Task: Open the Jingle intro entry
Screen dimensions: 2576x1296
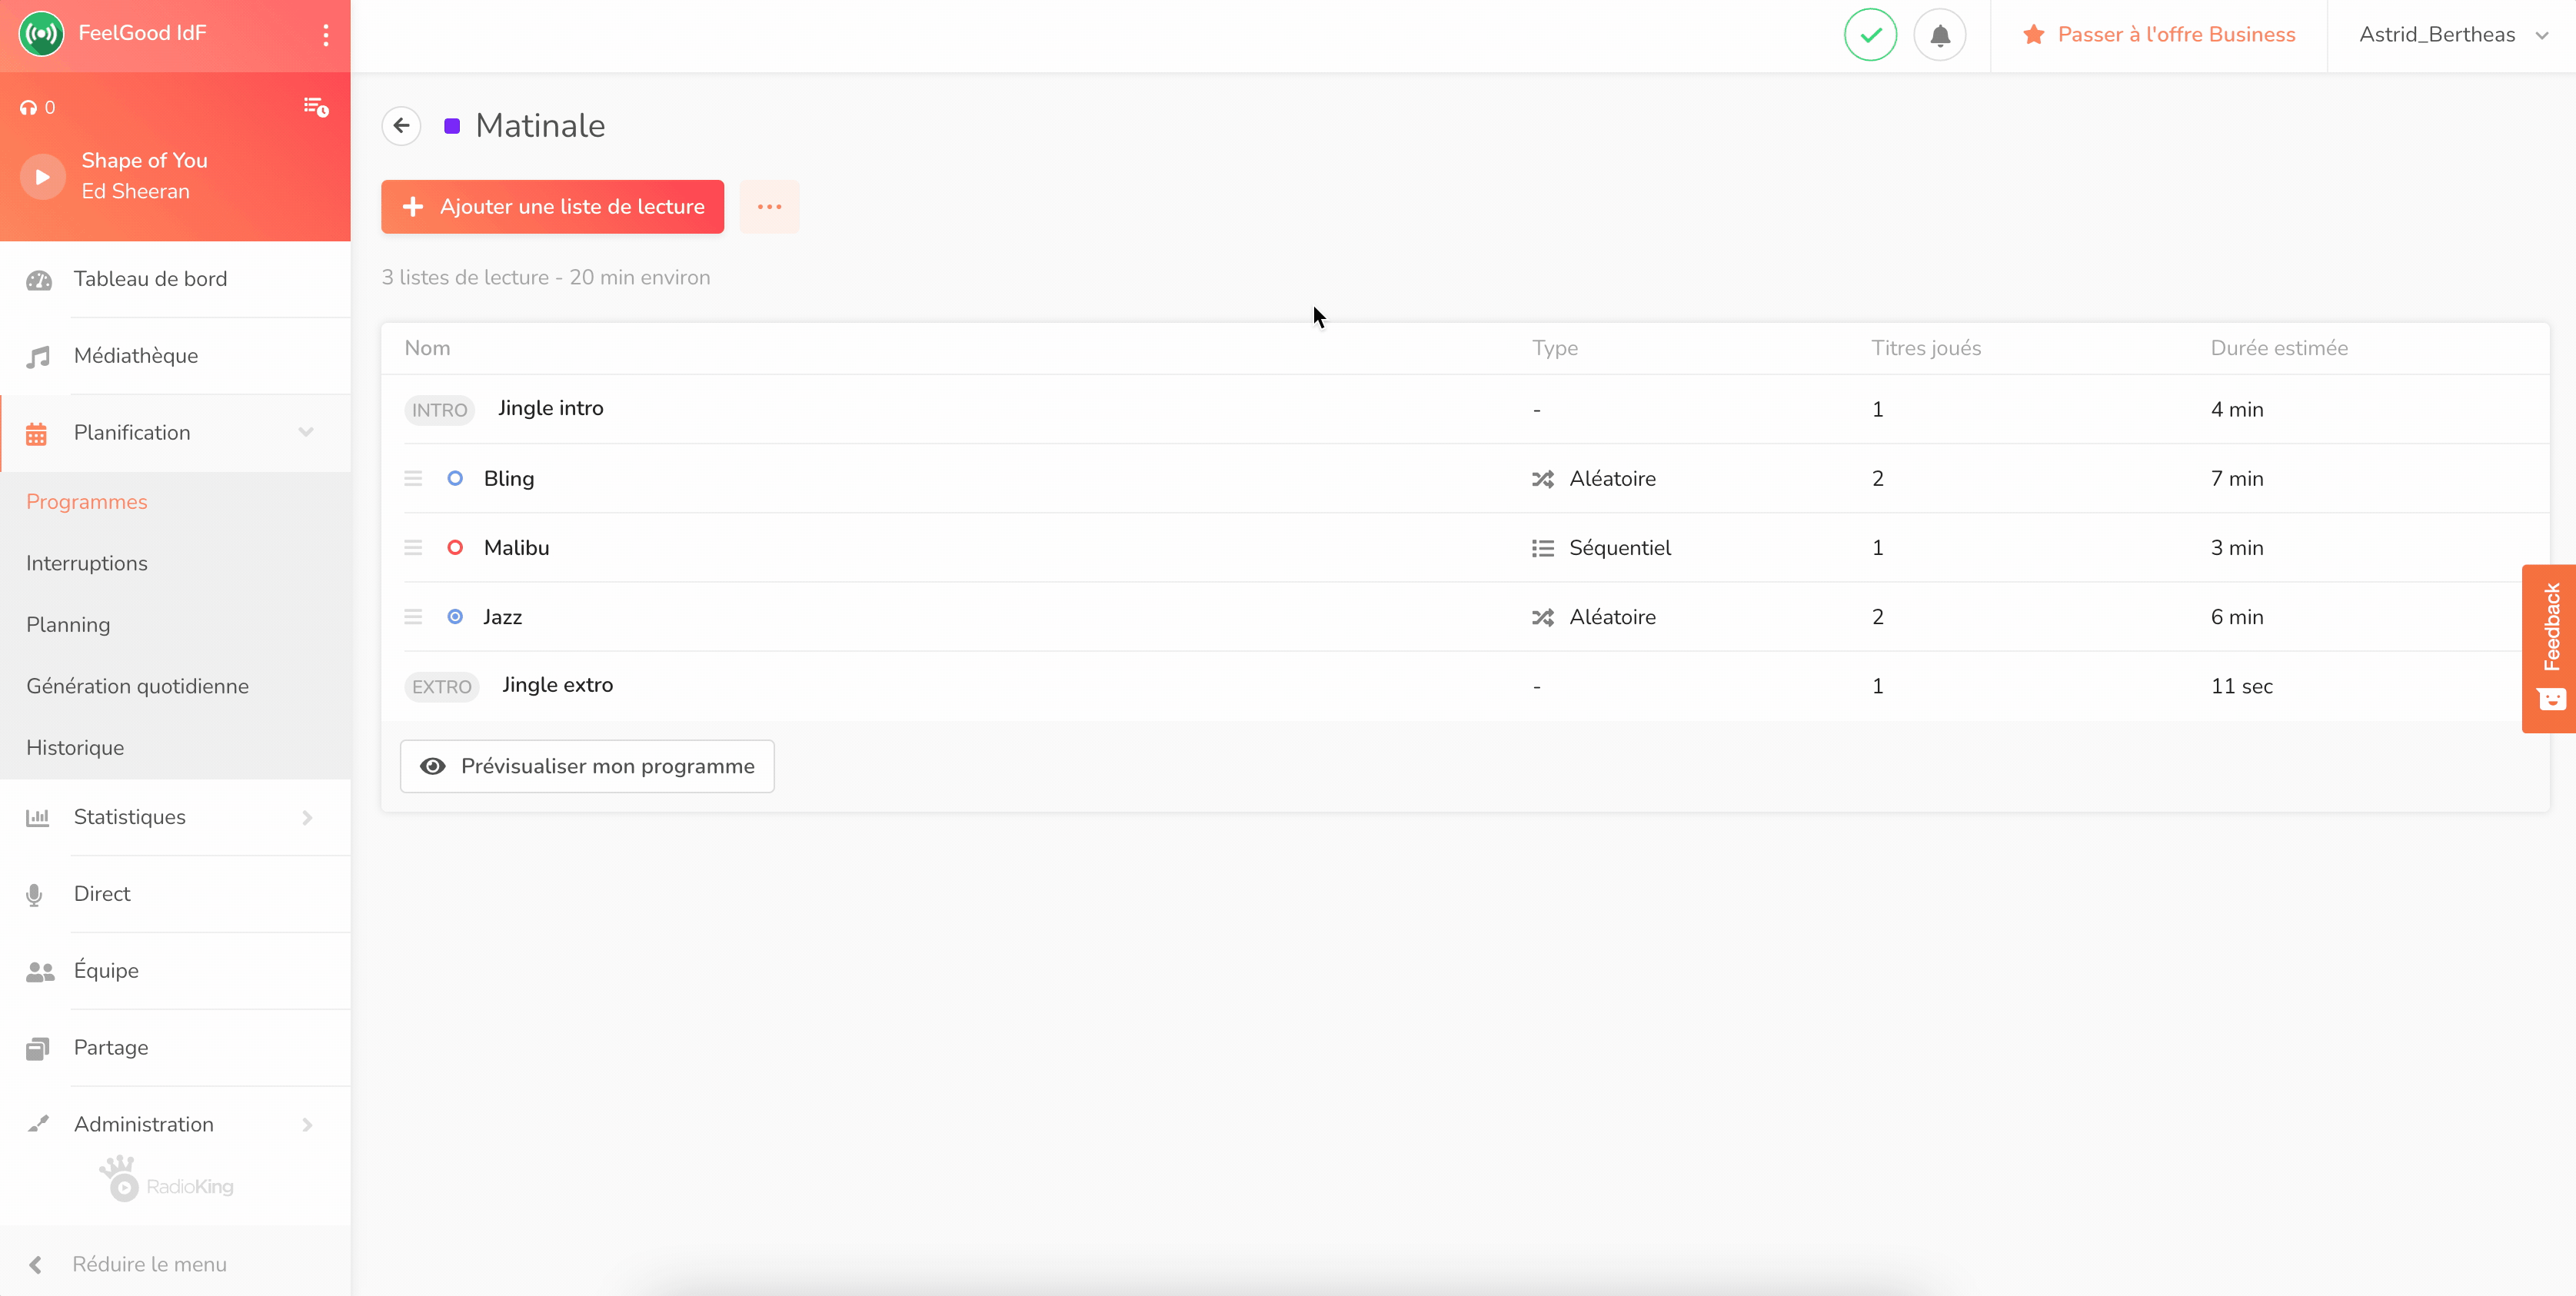Action: tap(550, 408)
